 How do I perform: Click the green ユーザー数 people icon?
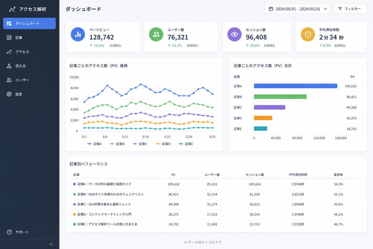pos(156,34)
